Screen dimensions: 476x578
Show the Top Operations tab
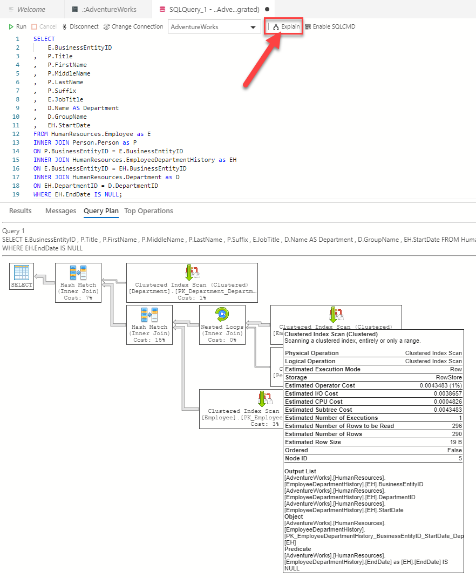point(148,211)
